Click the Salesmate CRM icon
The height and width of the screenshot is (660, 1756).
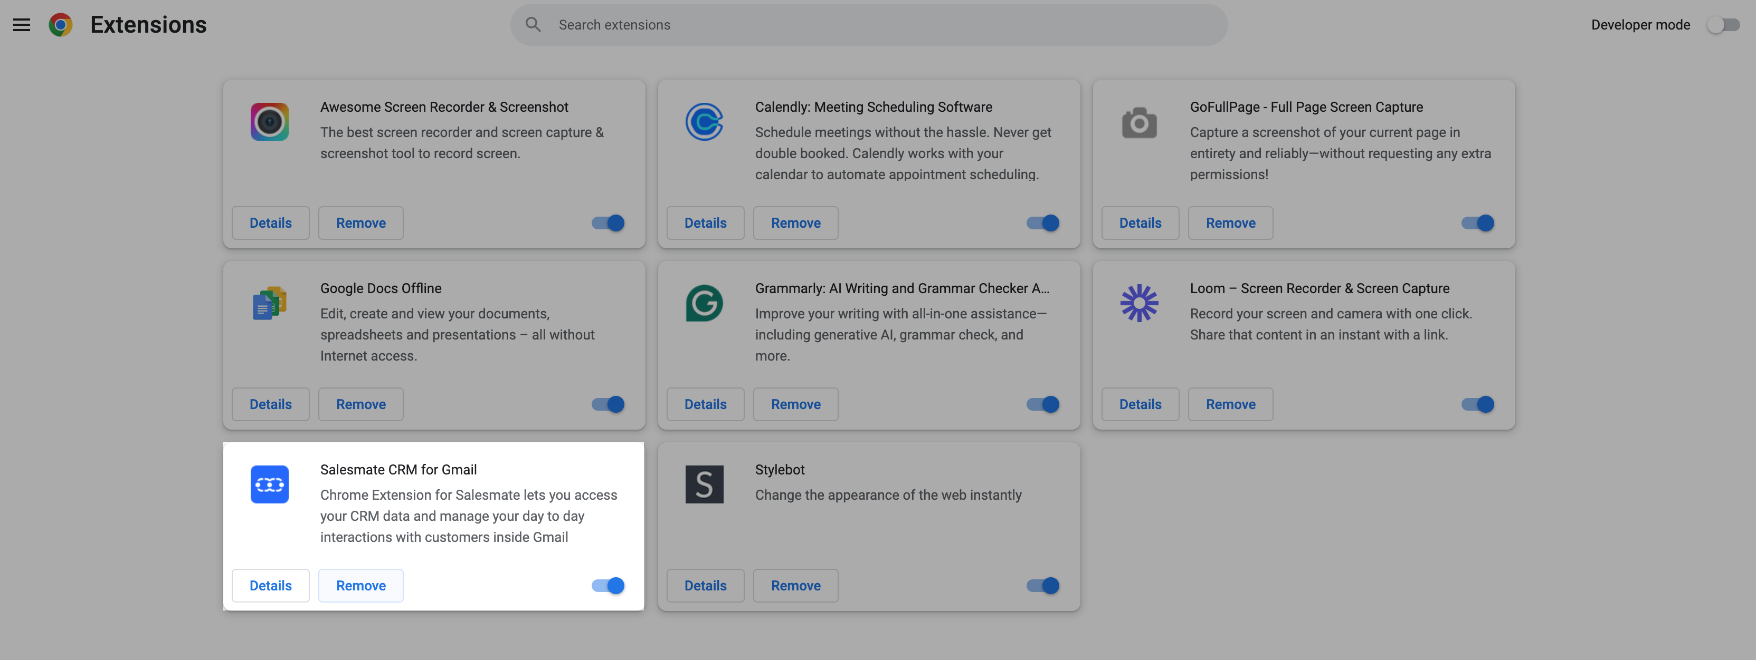269,484
